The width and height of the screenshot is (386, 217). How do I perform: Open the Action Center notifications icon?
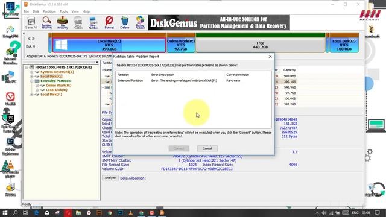(377, 213)
